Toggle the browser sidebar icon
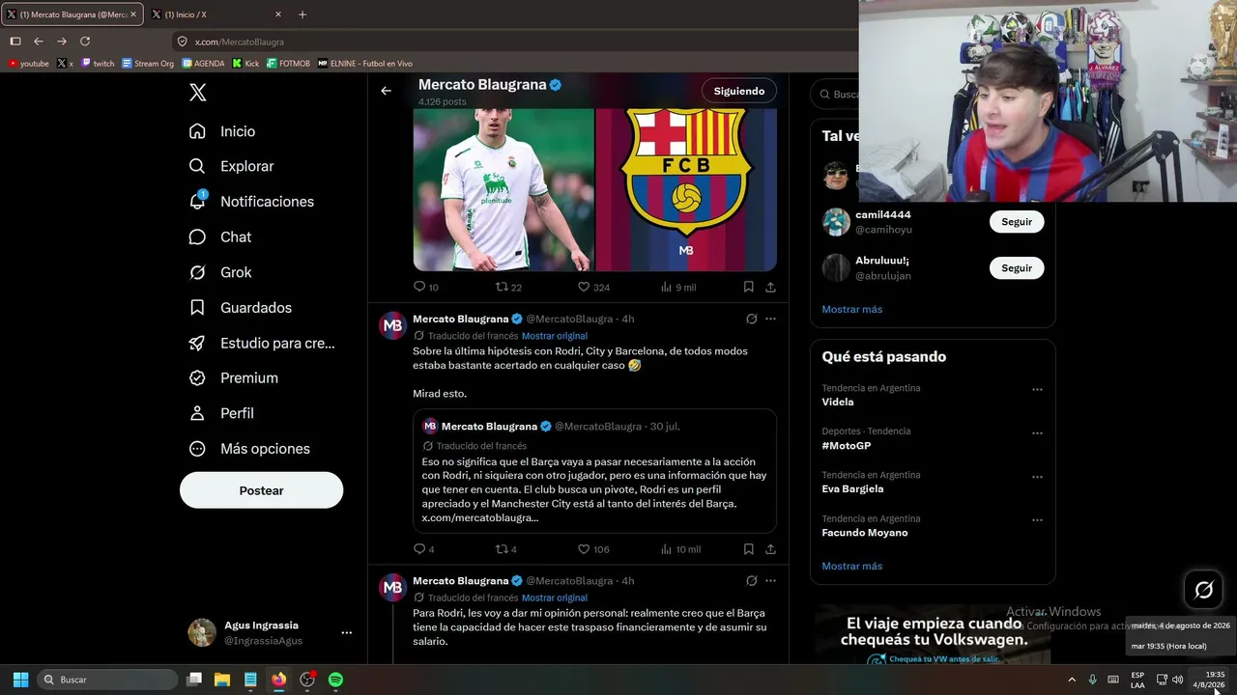Screen dimensions: 1237x695 tap(15, 42)
